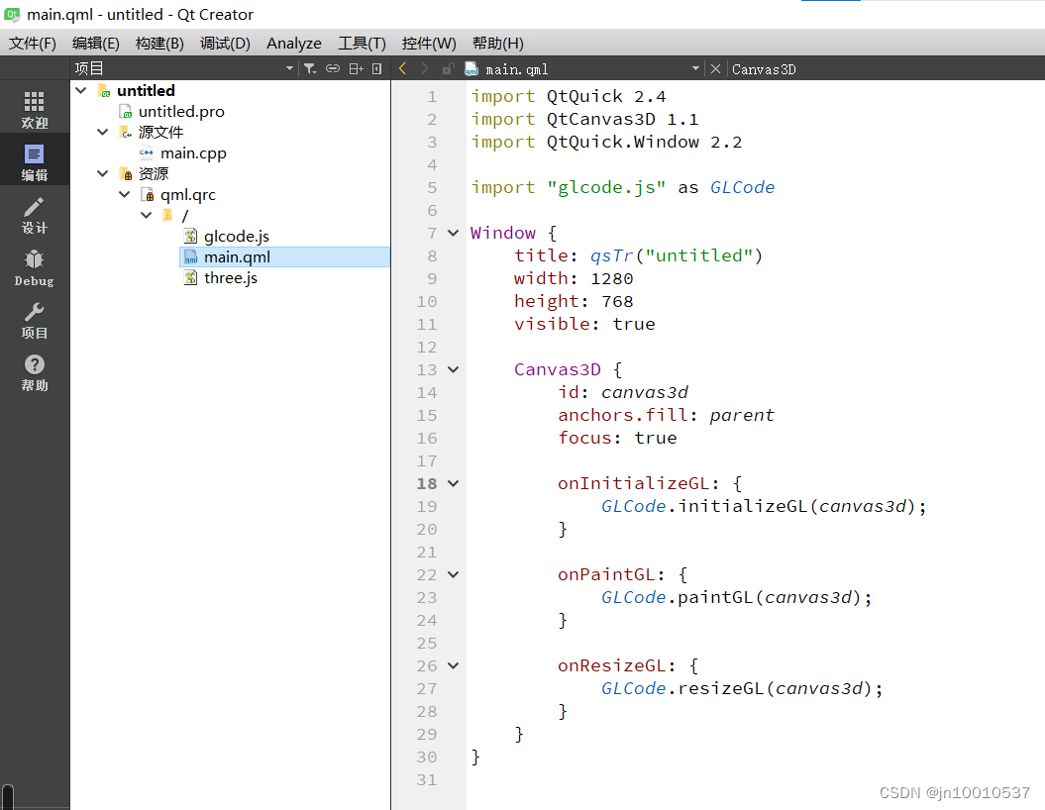Open the Canvas3D symbol selector
The image size is (1045, 810).
point(764,69)
